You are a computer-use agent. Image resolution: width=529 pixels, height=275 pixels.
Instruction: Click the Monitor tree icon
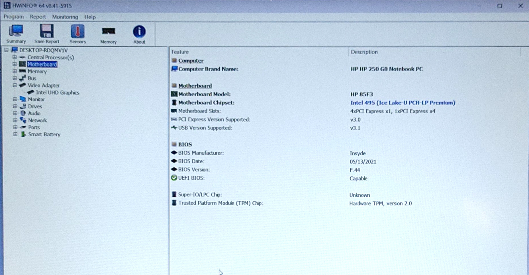23,99
